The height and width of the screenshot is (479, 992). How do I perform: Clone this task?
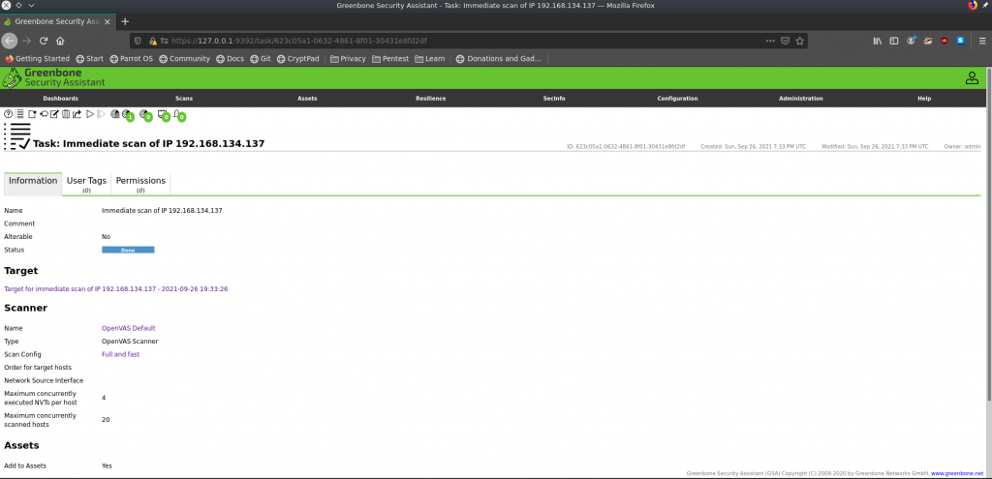44,114
